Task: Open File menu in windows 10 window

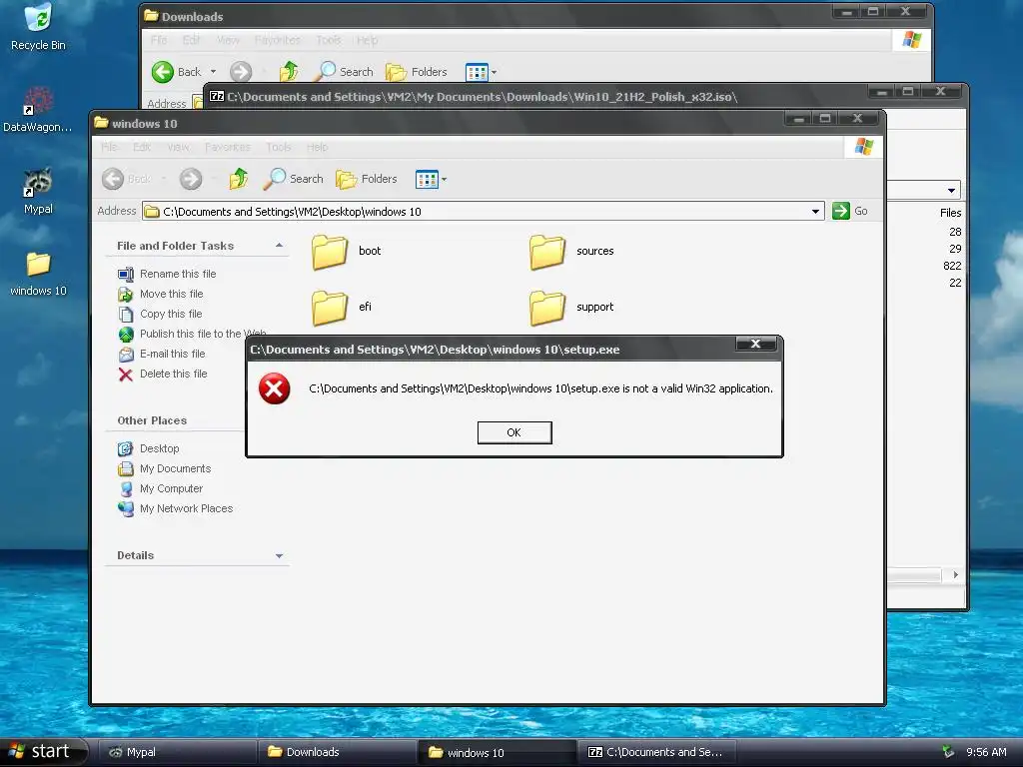Action: (109, 148)
